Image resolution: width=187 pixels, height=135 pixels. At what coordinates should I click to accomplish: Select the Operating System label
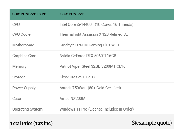click(x=27, y=109)
